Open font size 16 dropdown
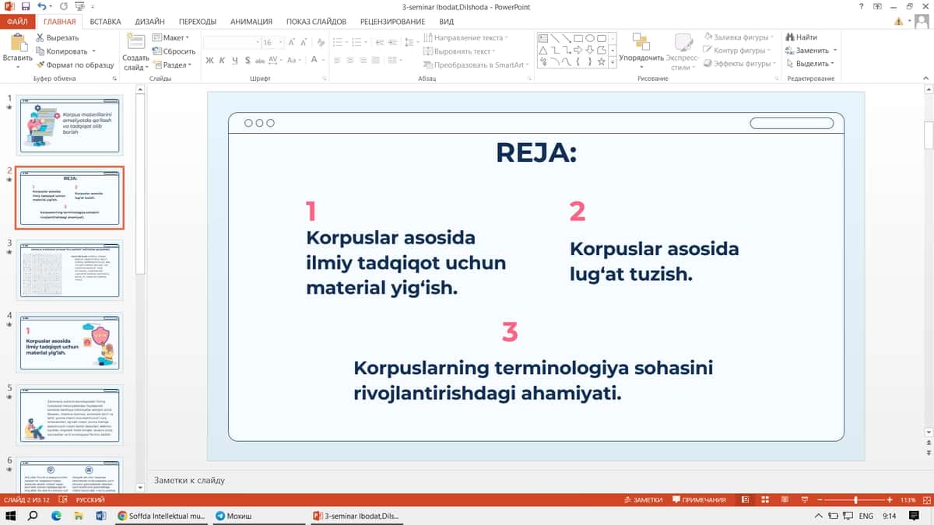The width and height of the screenshot is (934, 525). click(x=279, y=43)
